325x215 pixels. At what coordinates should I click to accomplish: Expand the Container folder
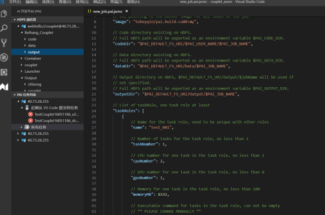coord(21,58)
